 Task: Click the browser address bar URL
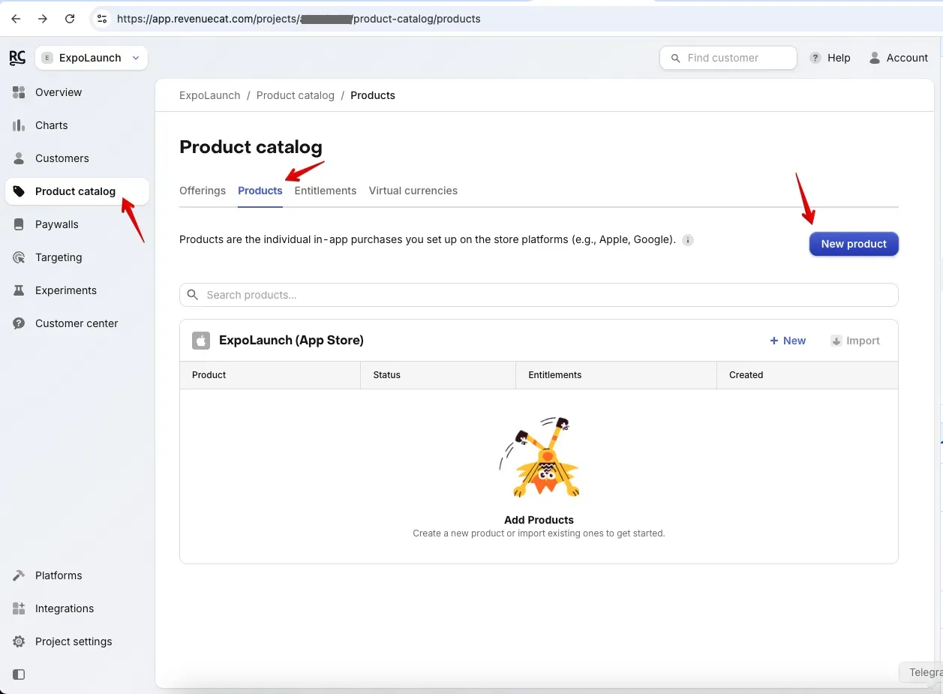[299, 19]
